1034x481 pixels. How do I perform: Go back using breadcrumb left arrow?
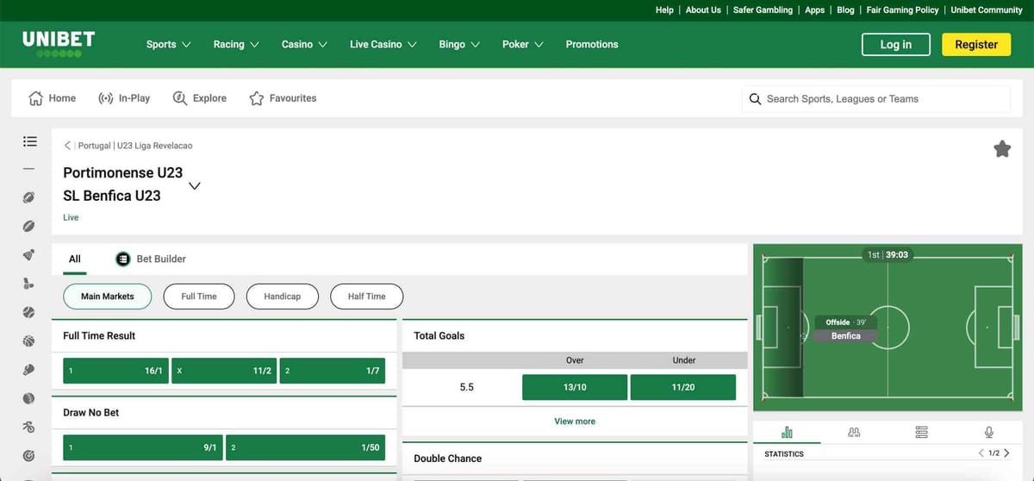68,146
